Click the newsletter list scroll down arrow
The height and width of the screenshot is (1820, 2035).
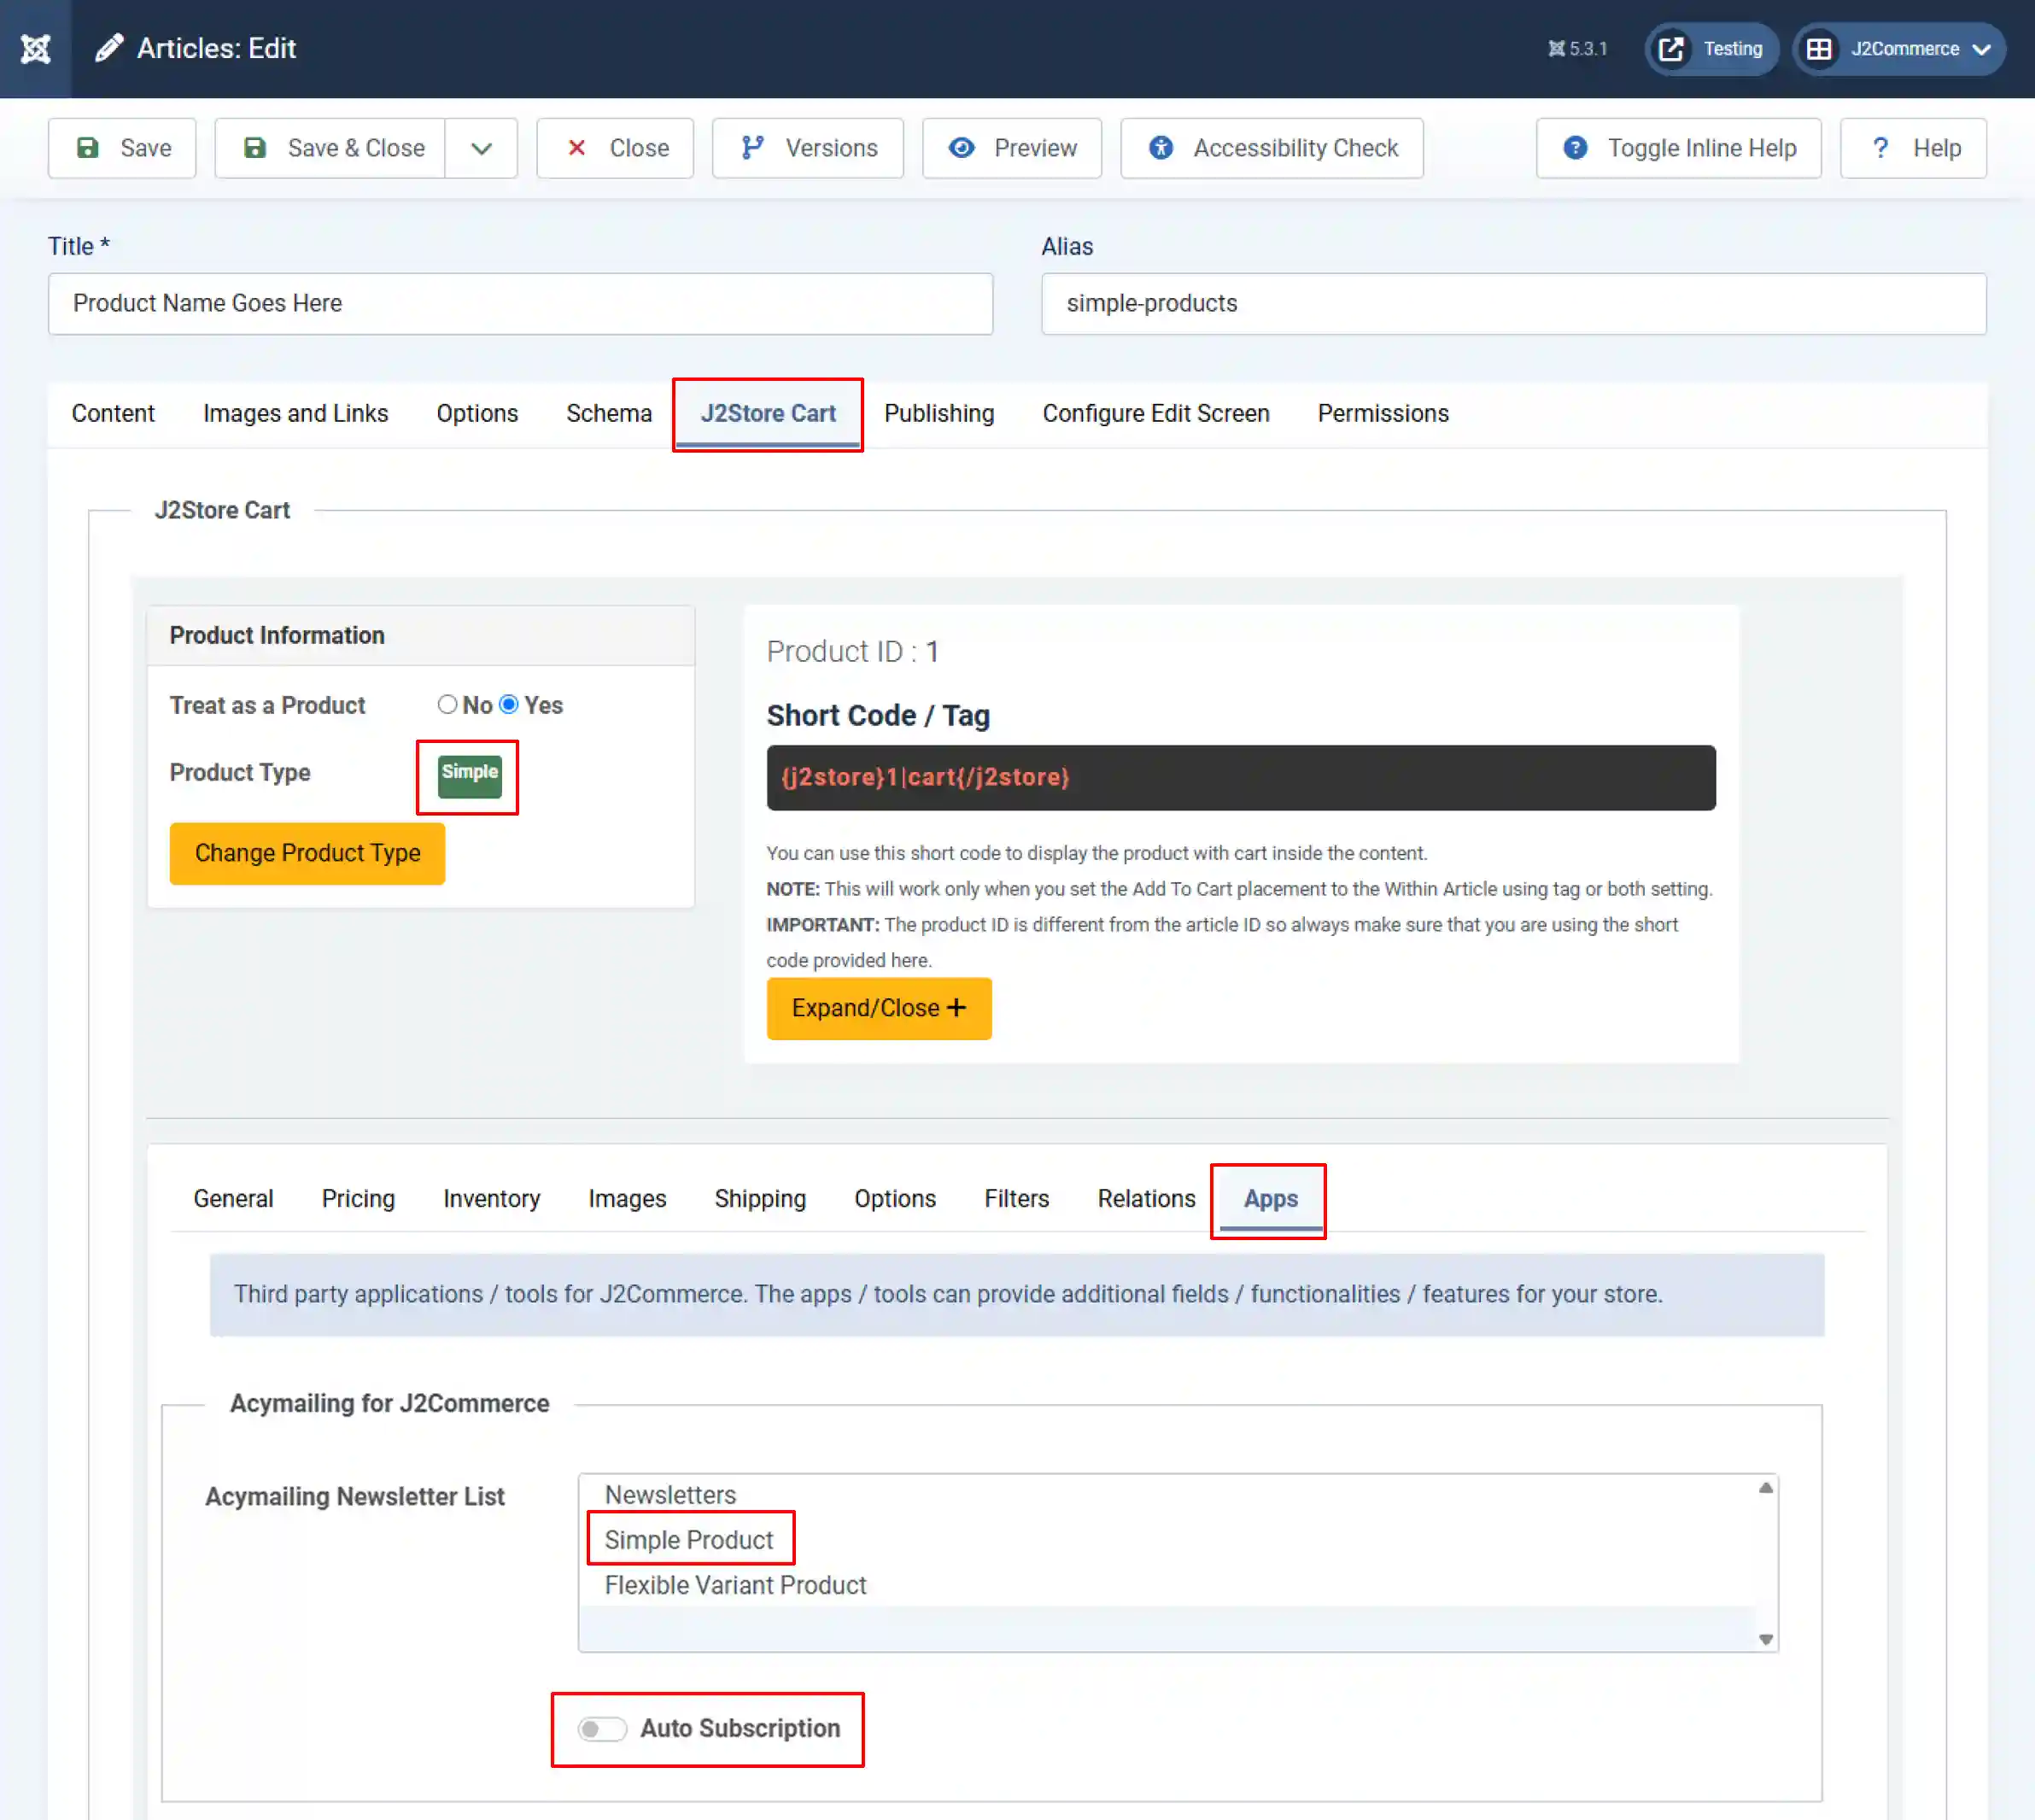pos(1766,1640)
